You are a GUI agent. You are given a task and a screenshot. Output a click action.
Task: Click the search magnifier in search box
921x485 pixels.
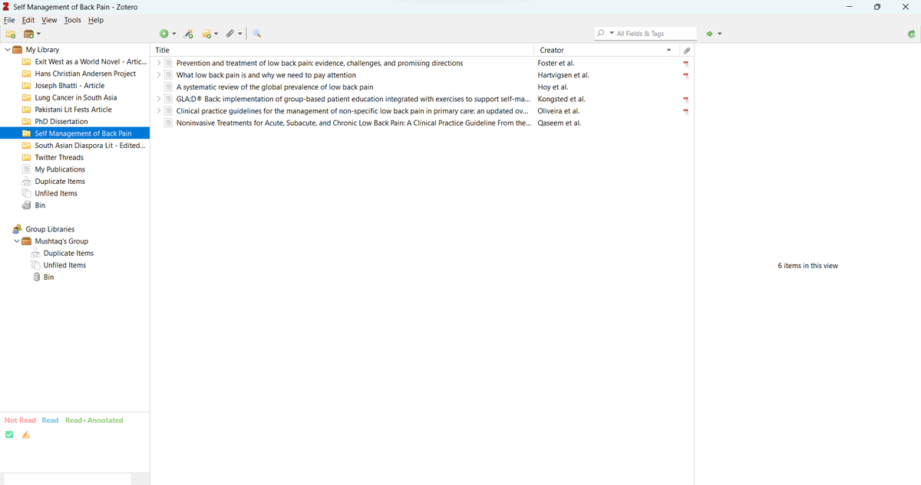600,34
